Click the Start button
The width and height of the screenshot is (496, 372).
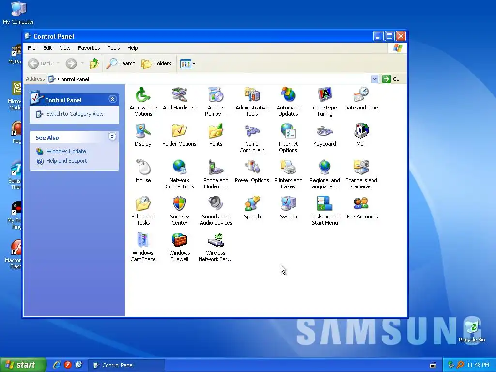(x=23, y=365)
